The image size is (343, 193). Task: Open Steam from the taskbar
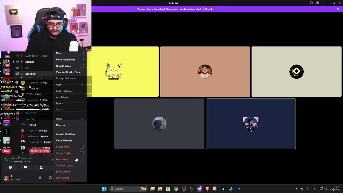click(231, 189)
